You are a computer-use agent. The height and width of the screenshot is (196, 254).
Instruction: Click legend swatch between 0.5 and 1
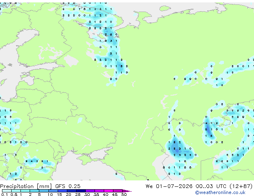[16, 191]
